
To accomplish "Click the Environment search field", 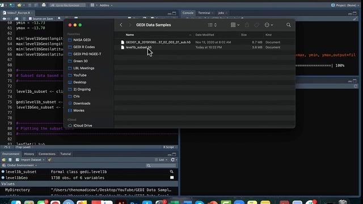I will coord(161,165).
